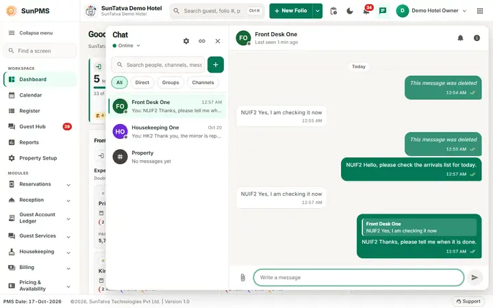The image size is (493, 308).
Task: Open Guest Hub with 29 badge
Action: (x=40, y=127)
